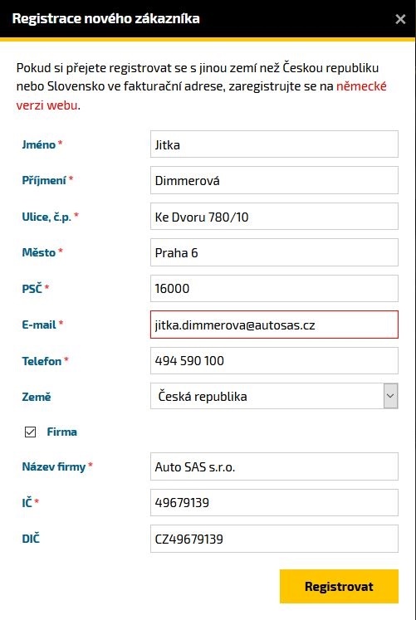Click the dropdown arrow beside Česká republika
The image size is (416, 620).
tap(391, 396)
